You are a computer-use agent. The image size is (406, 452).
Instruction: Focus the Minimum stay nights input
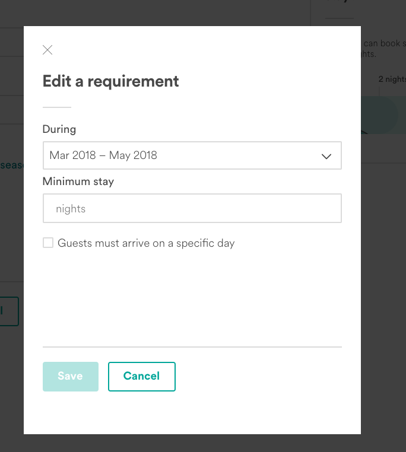click(192, 208)
